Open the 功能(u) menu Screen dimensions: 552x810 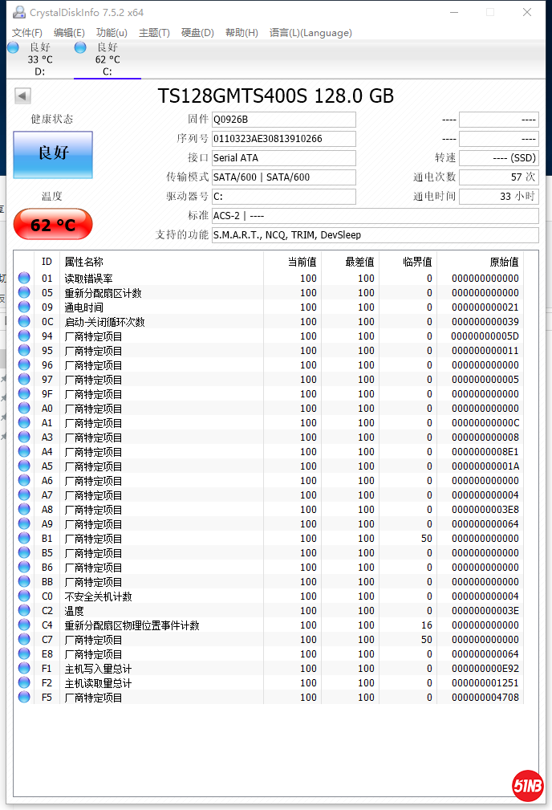pyautogui.click(x=112, y=33)
